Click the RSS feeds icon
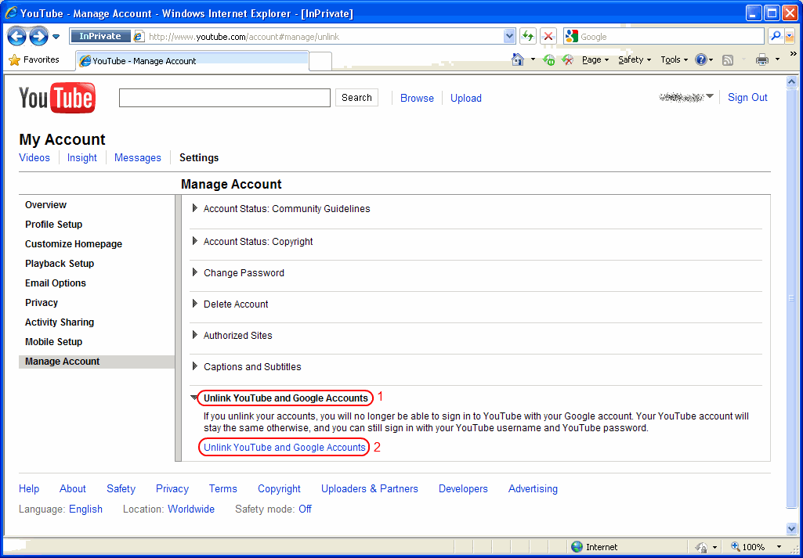The image size is (803, 558). coord(727,60)
